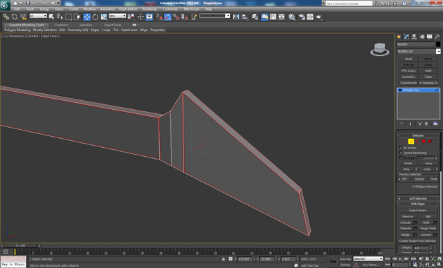Select Polygon sub-object level icon
443x268 pixels.
click(424, 141)
